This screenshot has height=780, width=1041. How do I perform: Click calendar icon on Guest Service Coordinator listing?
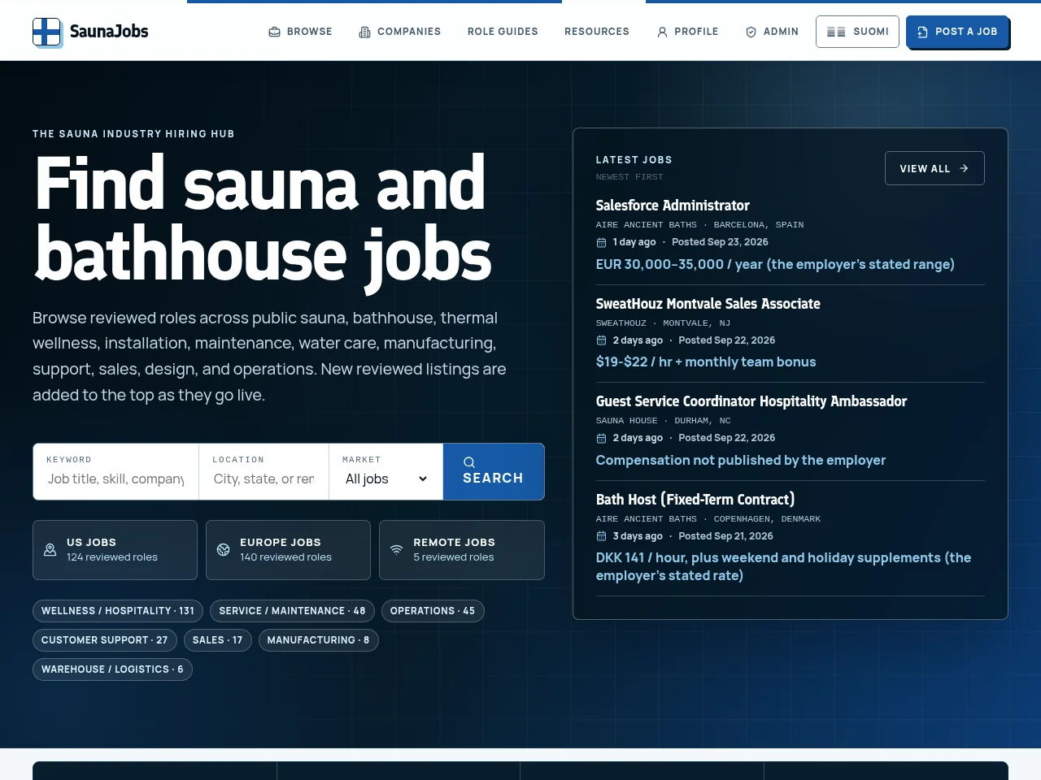(x=602, y=438)
